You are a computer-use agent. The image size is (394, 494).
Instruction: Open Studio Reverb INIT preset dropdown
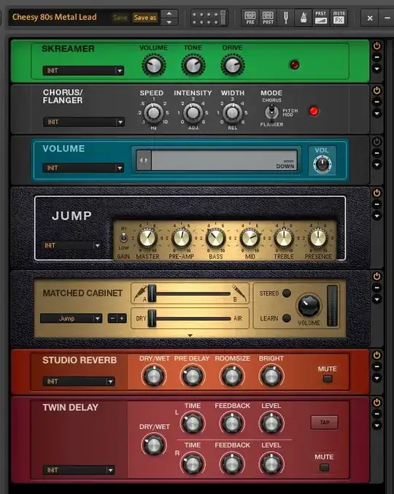coord(79,382)
